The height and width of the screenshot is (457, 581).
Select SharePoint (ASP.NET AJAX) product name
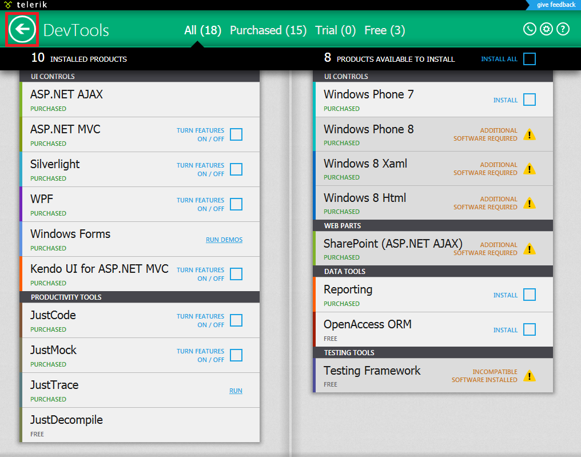click(x=393, y=244)
